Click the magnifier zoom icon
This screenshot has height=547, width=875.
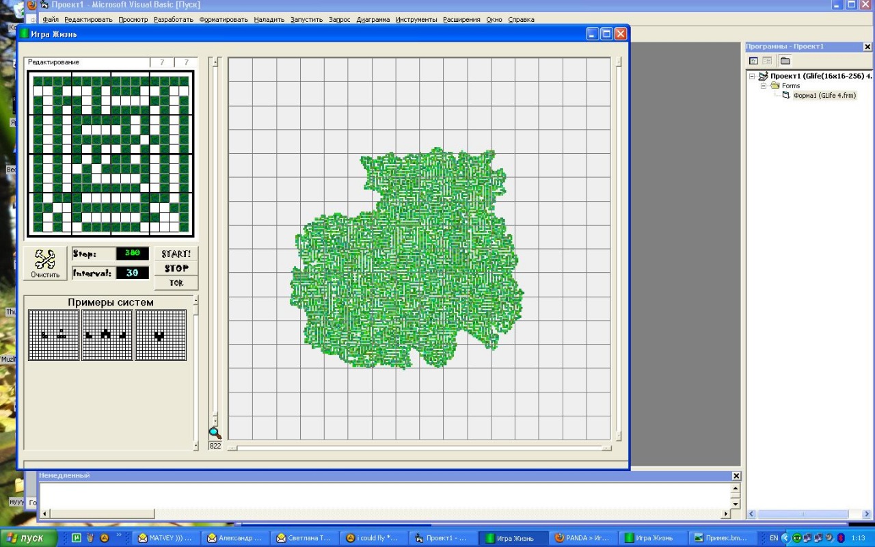[215, 433]
